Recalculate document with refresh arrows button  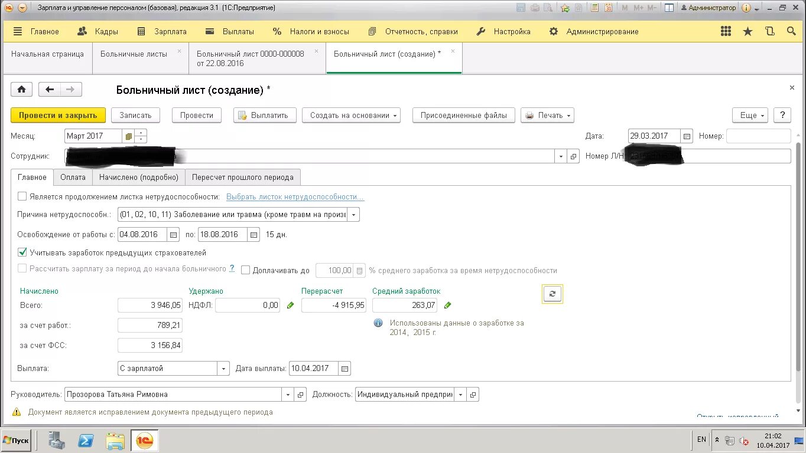[552, 294]
